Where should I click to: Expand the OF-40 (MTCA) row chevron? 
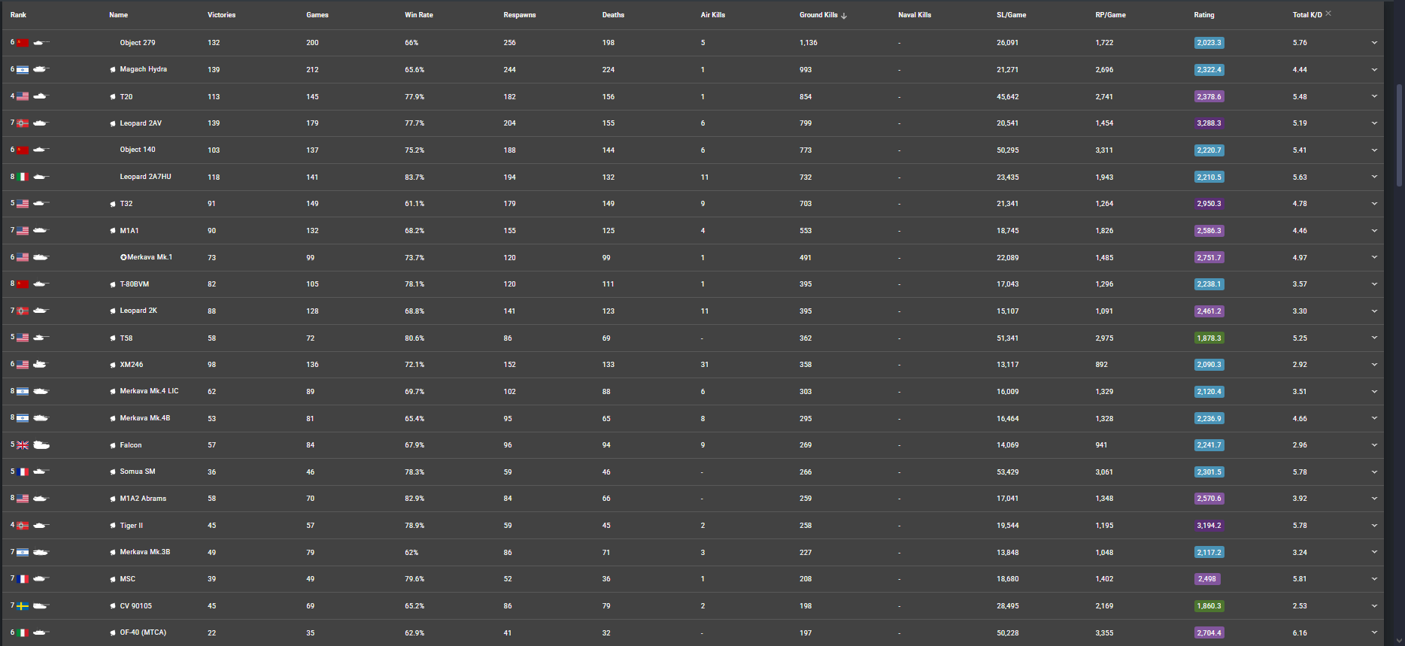coord(1374,632)
